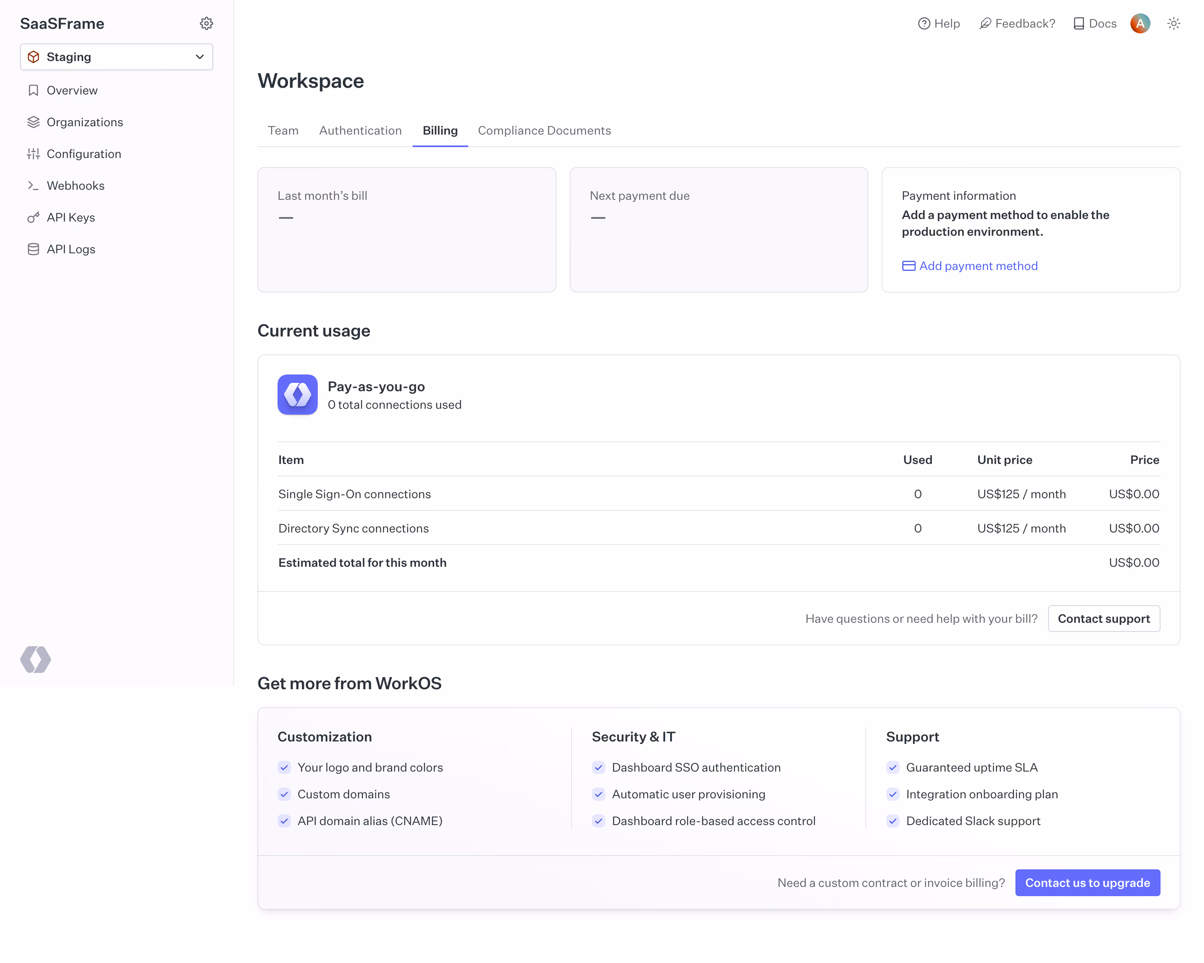Open Organizations page label
The width and height of the screenshot is (1204, 963).
click(x=85, y=122)
